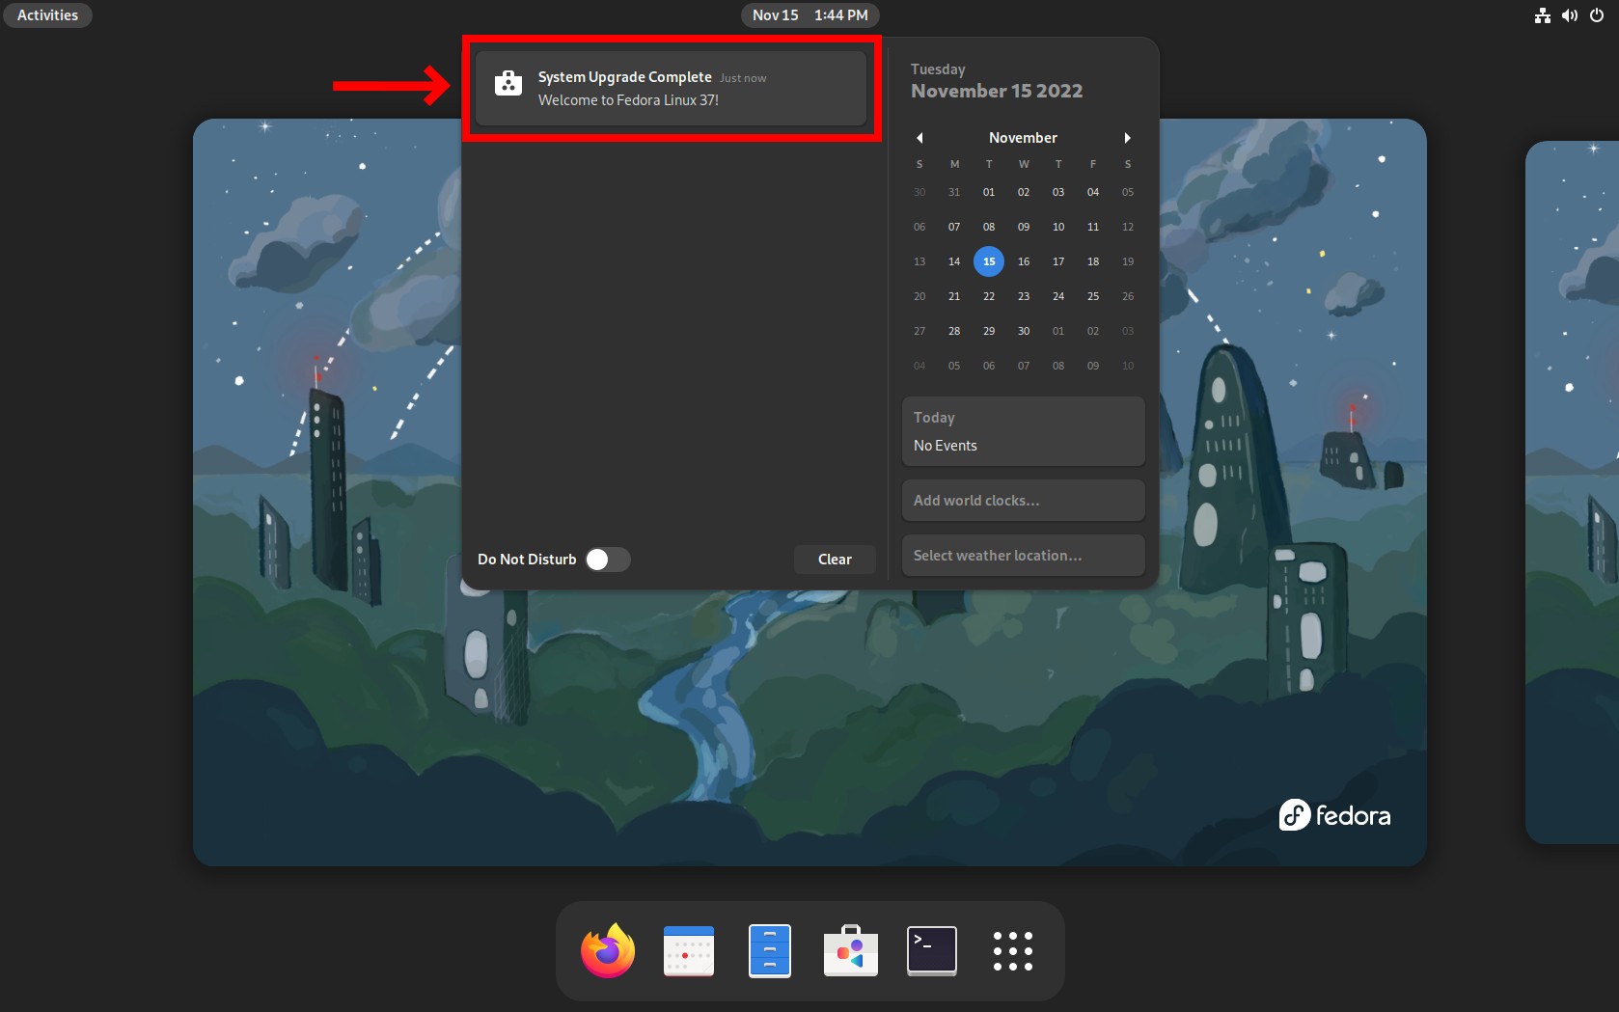Image resolution: width=1619 pixels, height=1012 pixels.
Task: Select calendar day 24
Action: click(x=1058, y=296)
